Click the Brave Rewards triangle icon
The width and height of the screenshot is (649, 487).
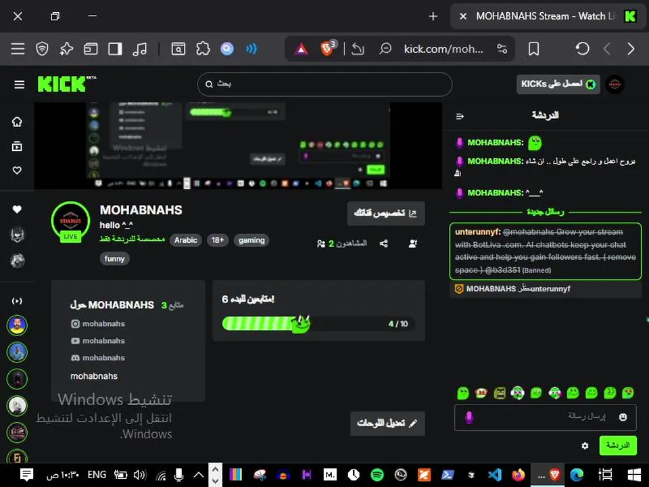click(x=301, y=49)
